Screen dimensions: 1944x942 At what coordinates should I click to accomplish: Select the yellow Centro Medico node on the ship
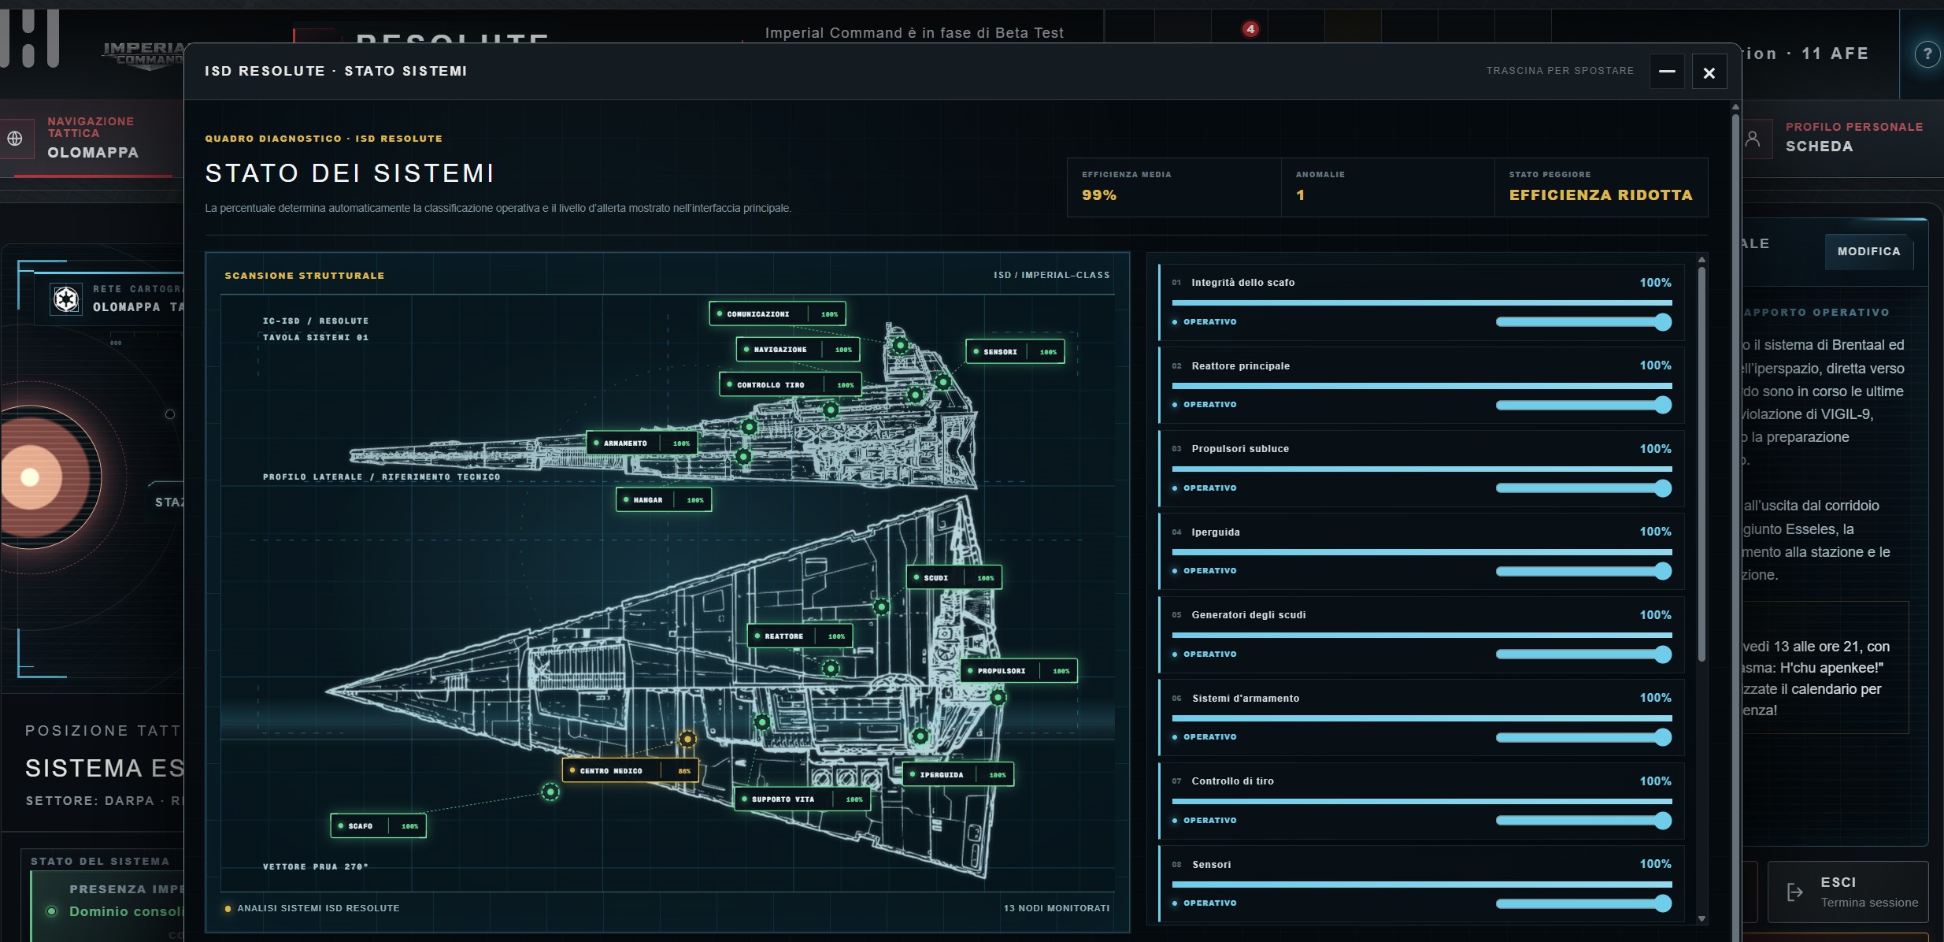coord(687,739)
